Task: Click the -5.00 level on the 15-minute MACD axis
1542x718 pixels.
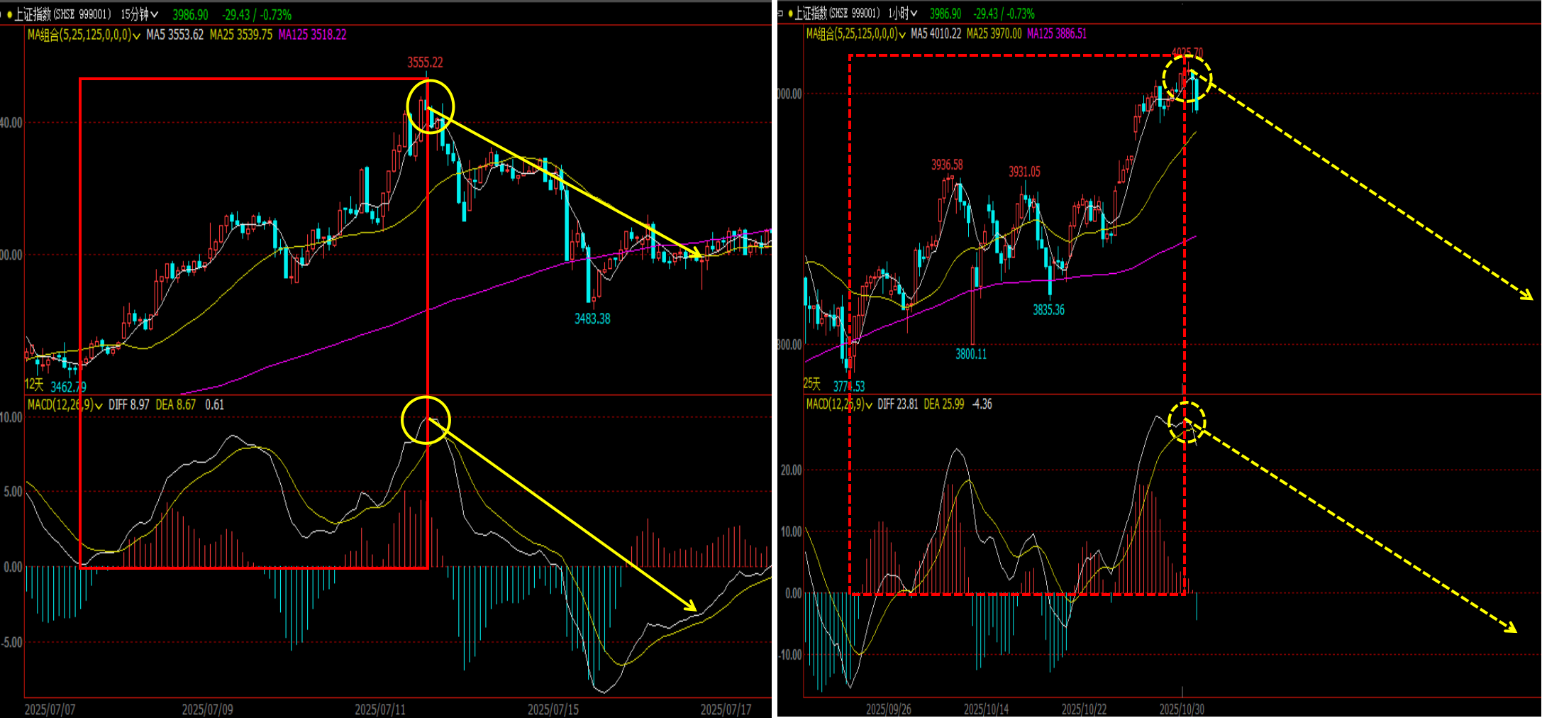Action: point(11,643)
